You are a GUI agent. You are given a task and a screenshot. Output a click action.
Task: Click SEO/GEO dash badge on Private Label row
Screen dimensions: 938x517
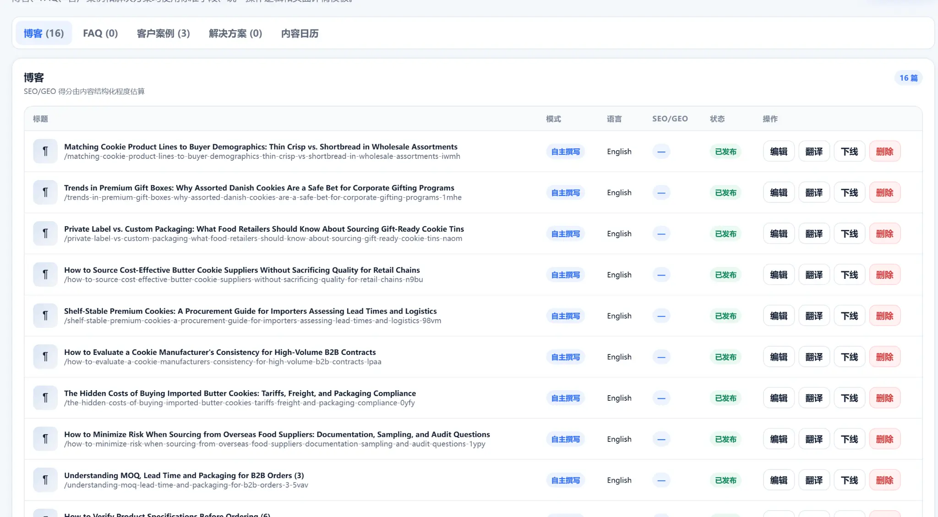coord(661,234)
